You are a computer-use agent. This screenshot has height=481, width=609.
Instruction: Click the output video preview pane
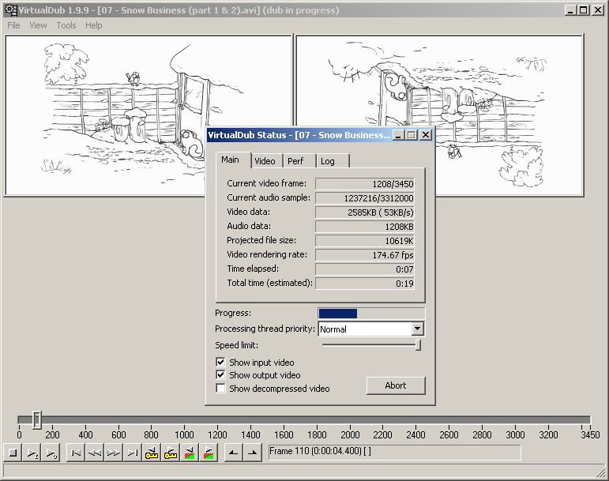[x=440, y=115]
